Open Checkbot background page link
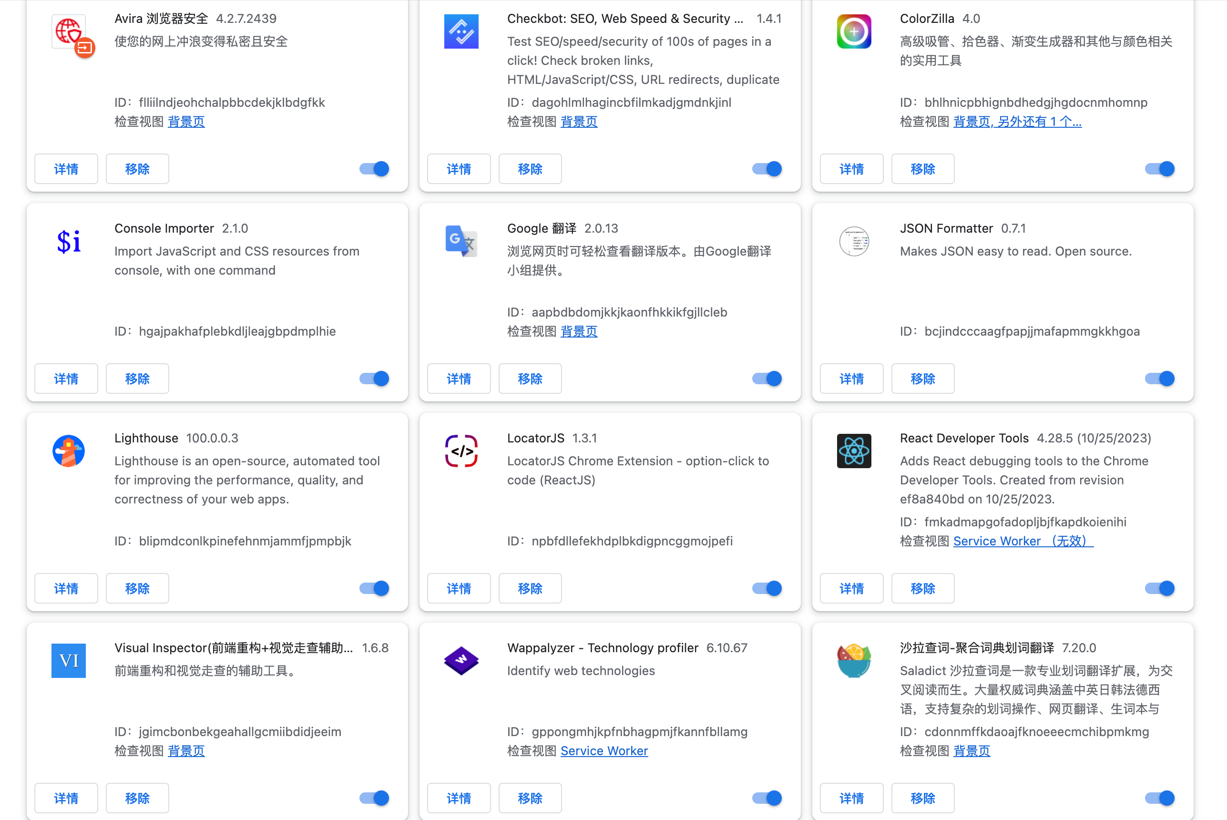The height and width of the screenshot is (820, 1227). tap(579, 122)
